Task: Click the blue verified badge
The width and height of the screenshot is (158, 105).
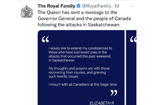Action: 78,6
